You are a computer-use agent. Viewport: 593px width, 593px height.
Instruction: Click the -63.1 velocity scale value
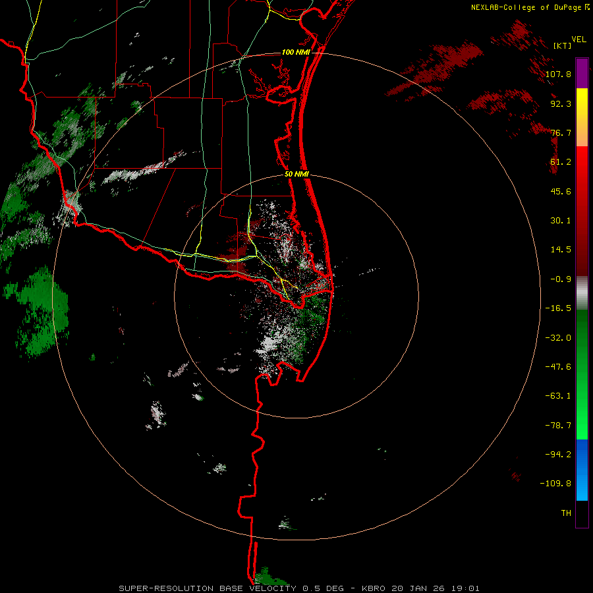coord(558,396)
